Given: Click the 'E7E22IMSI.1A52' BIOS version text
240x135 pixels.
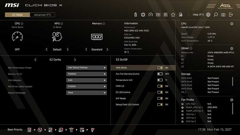Looking at the screenshot, I should [132, 38].
